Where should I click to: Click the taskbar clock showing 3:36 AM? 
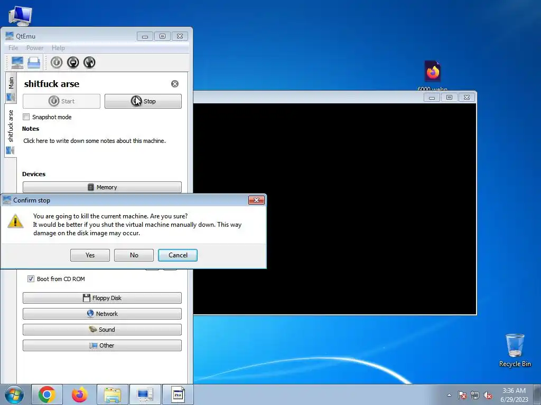tap(514, 395)
